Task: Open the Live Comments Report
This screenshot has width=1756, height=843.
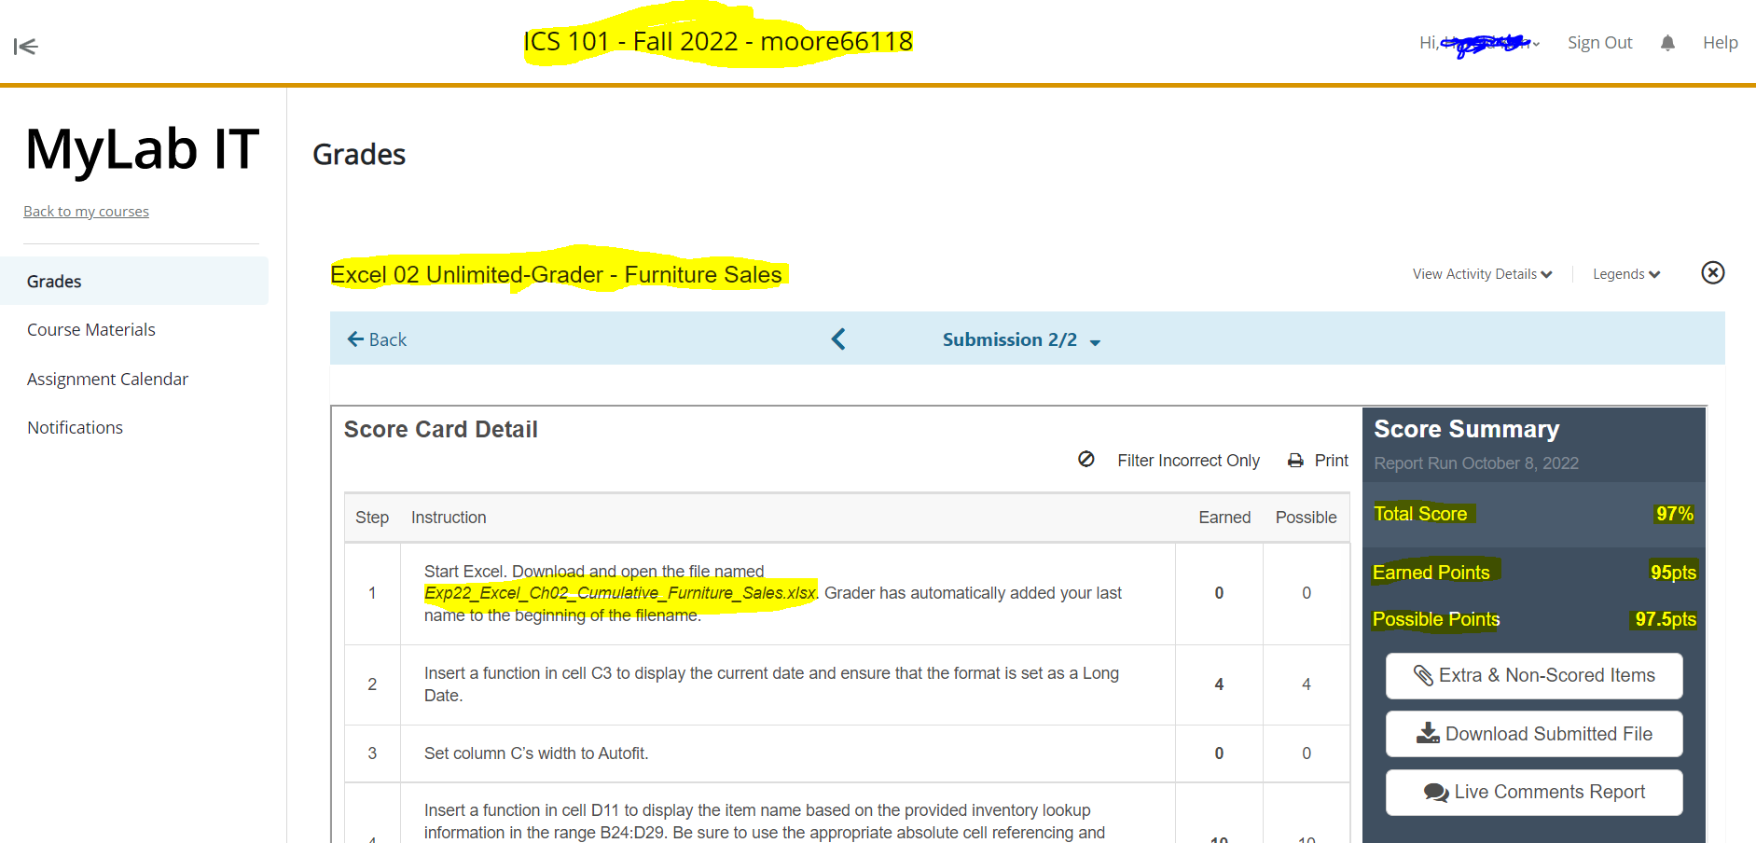Action: (x=1534, y=793)
